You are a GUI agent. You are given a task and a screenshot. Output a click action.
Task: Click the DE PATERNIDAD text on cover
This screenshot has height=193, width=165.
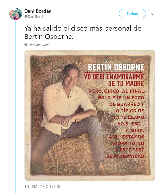click(125, 156)
